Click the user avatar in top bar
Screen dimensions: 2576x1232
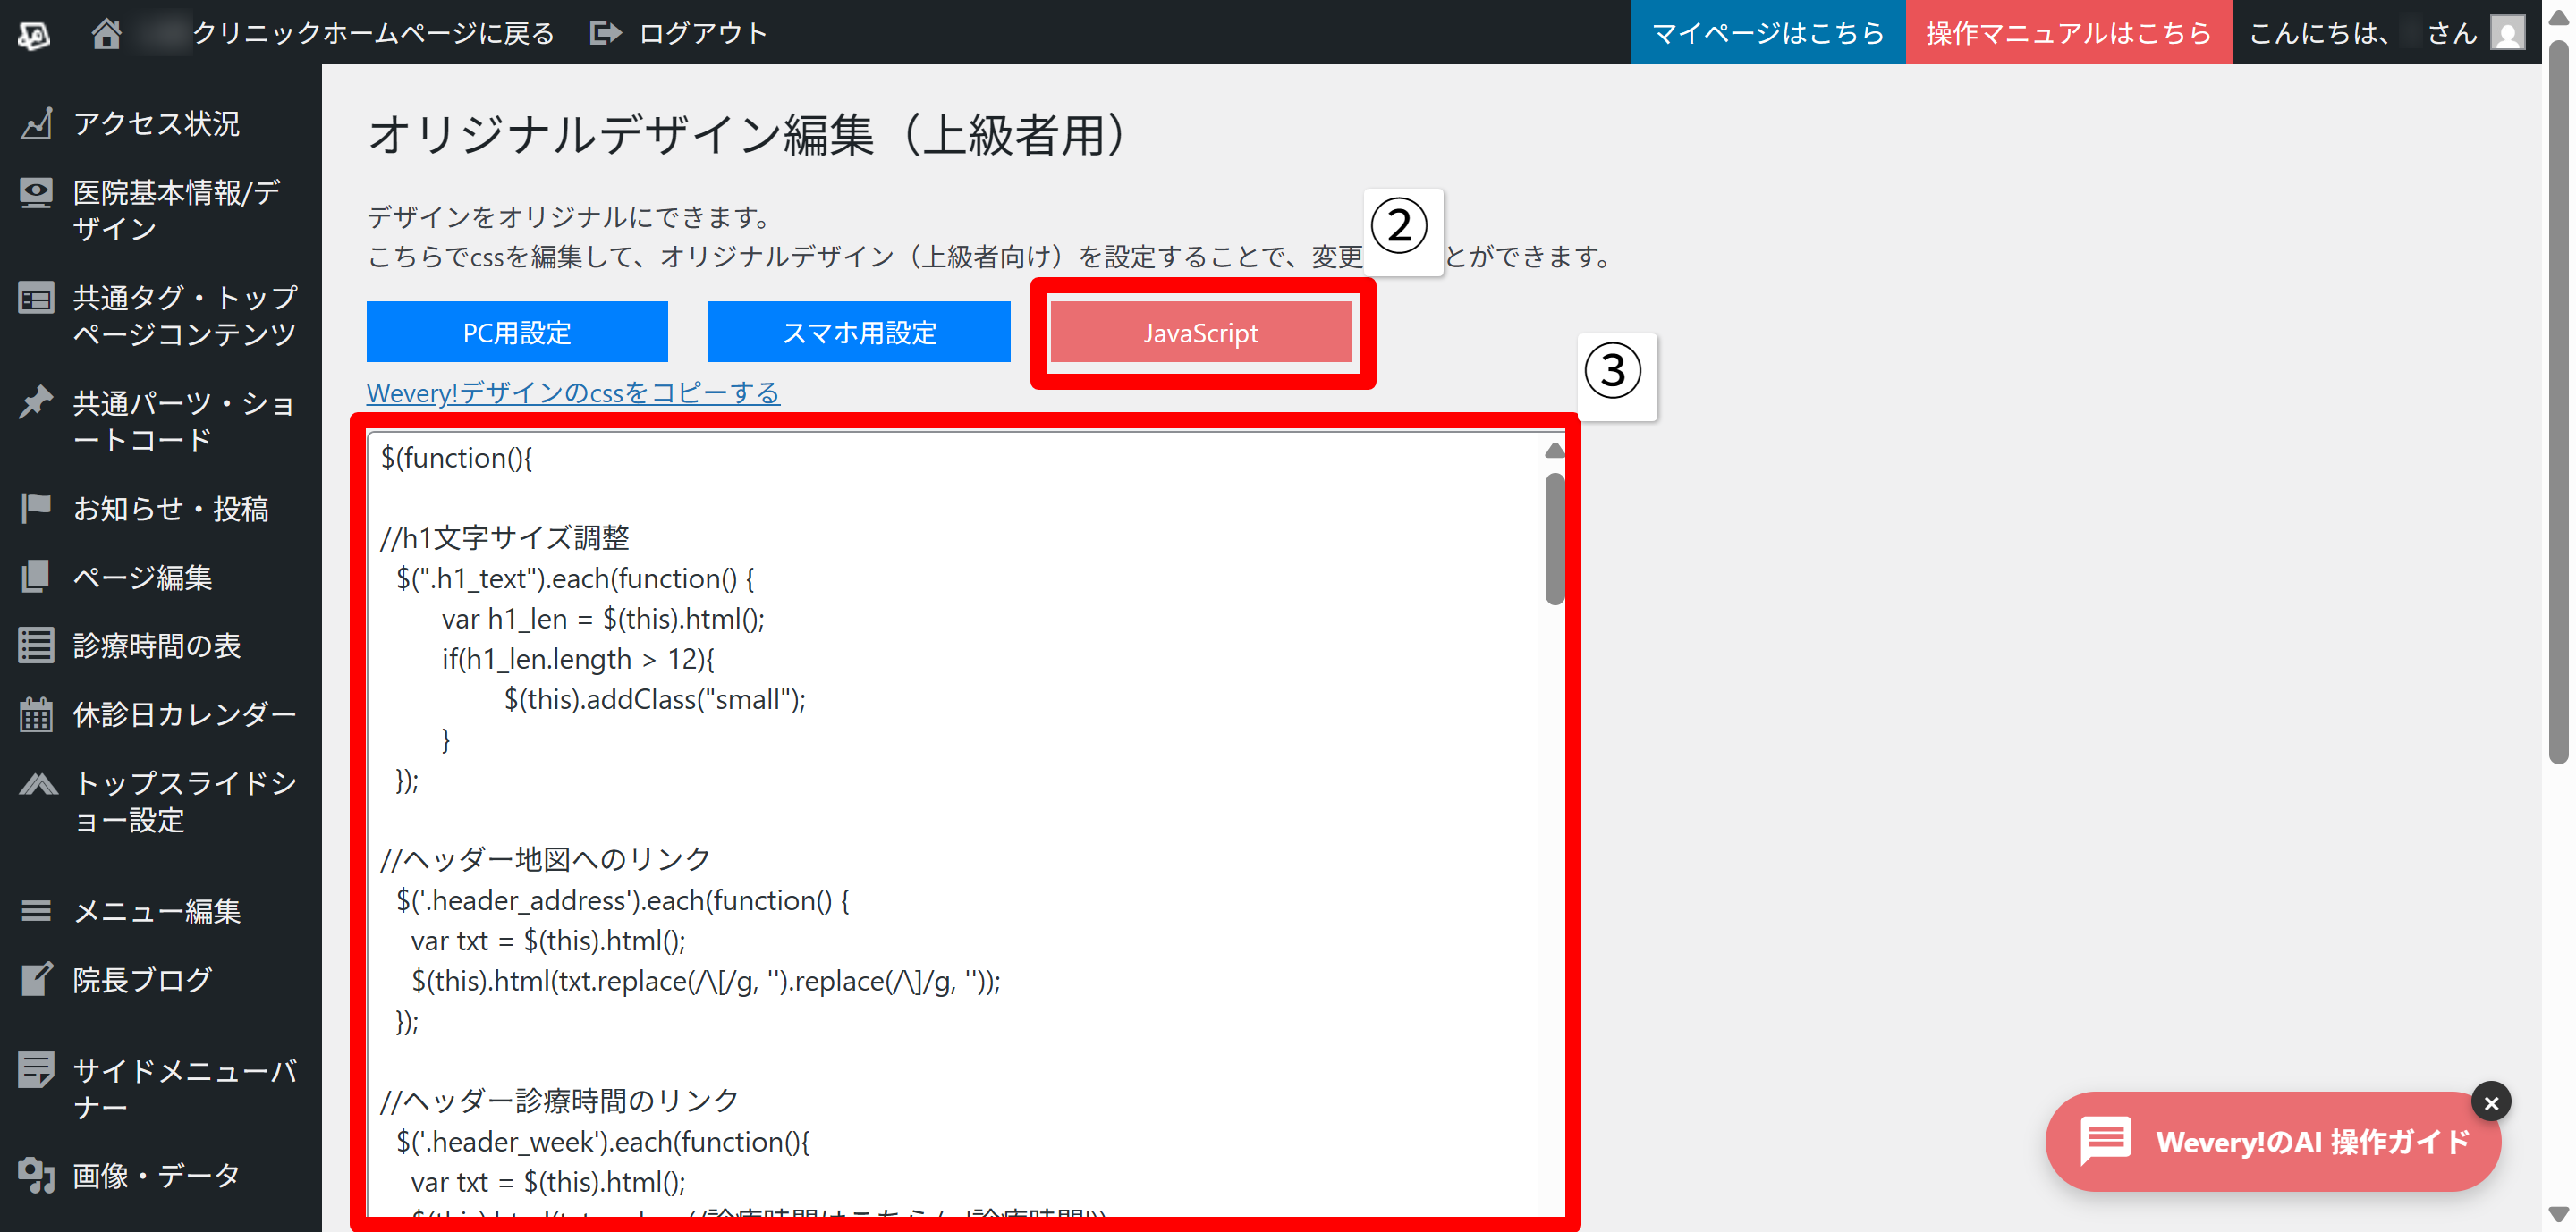tap(2507, 33)
